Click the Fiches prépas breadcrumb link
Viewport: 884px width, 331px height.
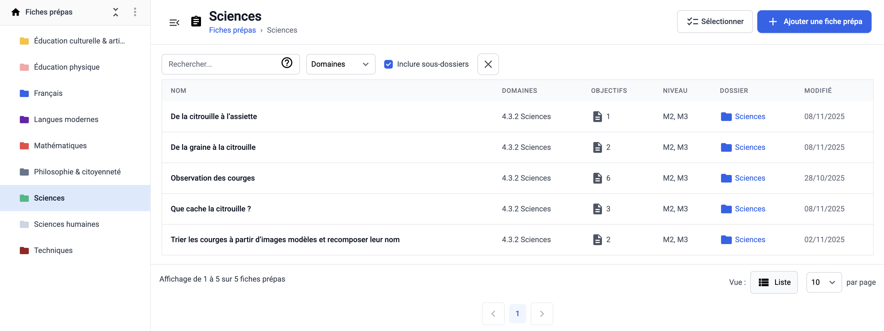pos(232,30)
